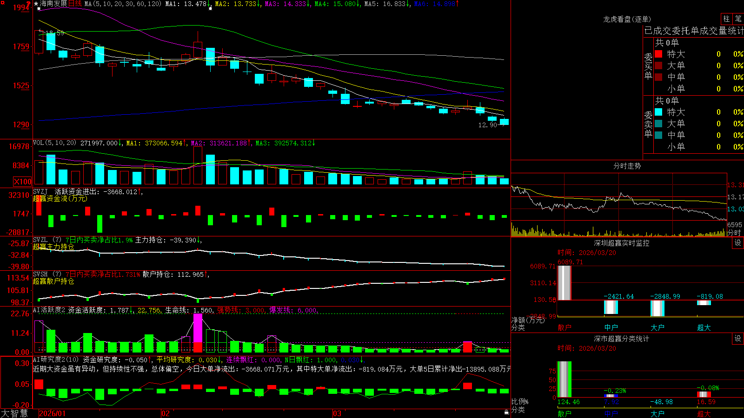This screenshot has width=744, height=418.
Task: Click the star icon beside 海南发展
Action: [36, 4]
